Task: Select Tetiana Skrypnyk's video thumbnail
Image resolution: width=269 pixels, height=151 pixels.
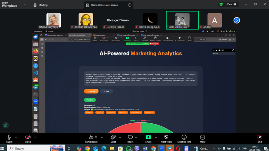Action: 54,20
